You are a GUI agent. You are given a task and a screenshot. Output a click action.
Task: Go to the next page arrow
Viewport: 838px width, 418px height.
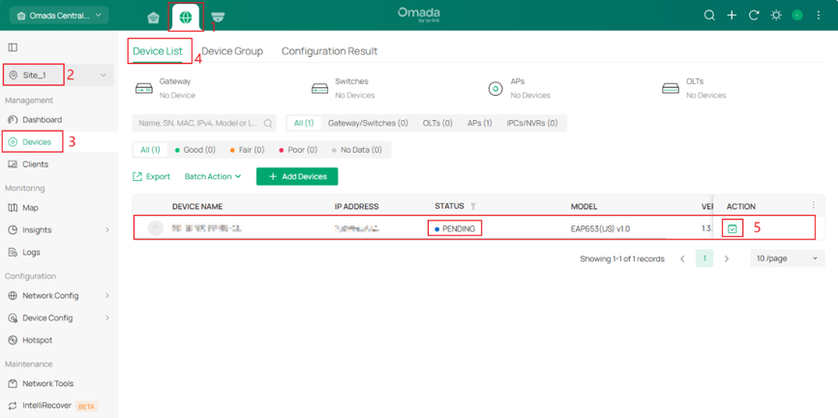click(727, 258)
